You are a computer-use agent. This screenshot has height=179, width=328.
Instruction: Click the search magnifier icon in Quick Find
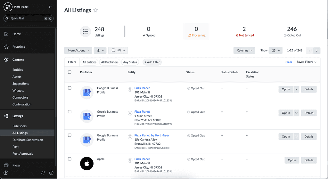[x=7, y=18]
